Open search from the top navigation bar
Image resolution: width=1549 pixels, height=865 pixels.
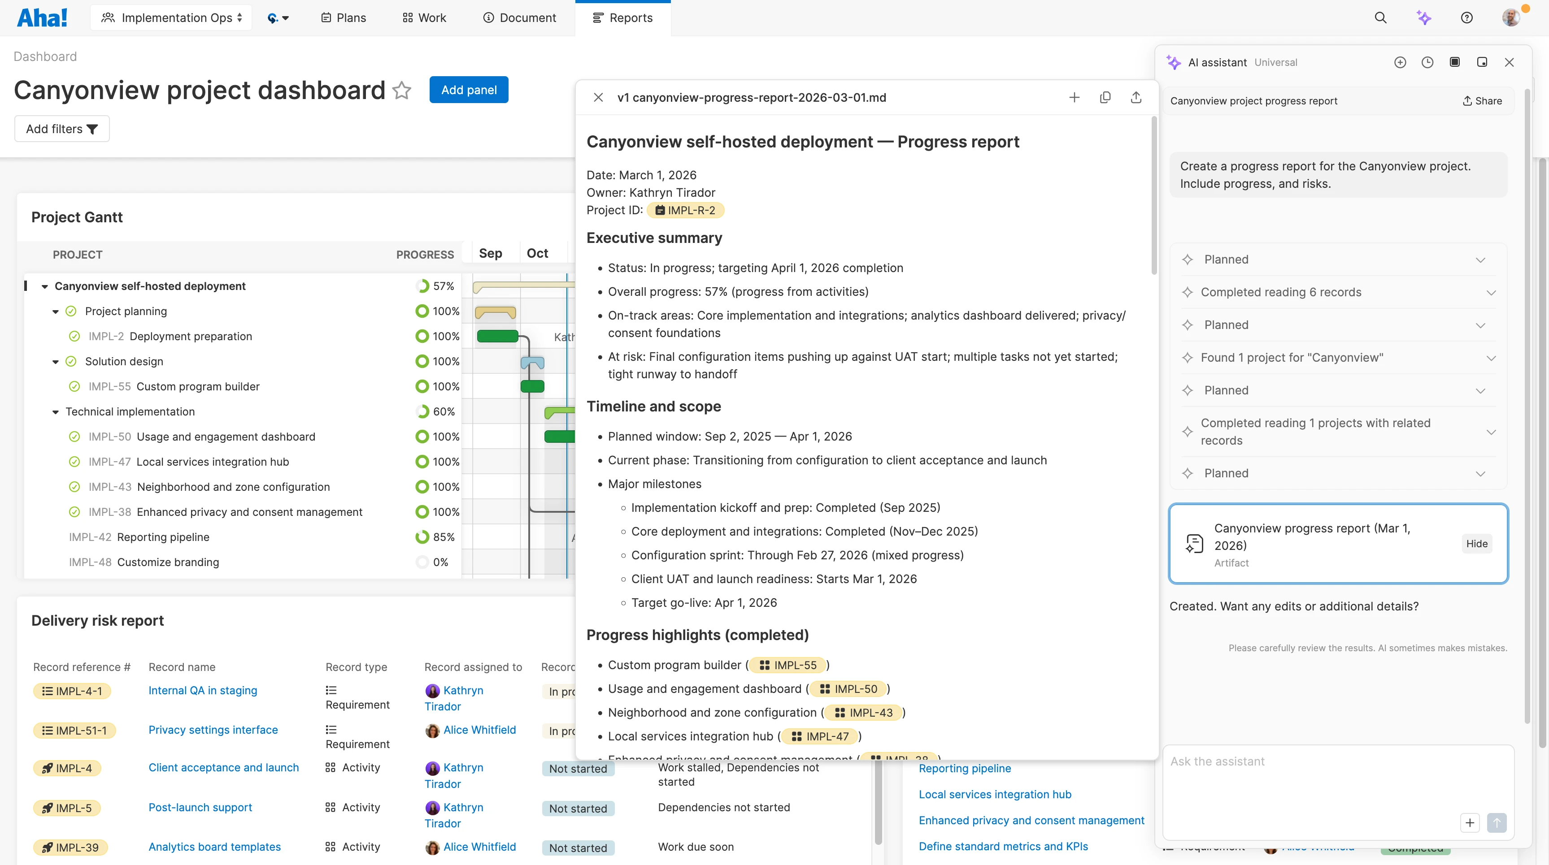pos(1381,17)
